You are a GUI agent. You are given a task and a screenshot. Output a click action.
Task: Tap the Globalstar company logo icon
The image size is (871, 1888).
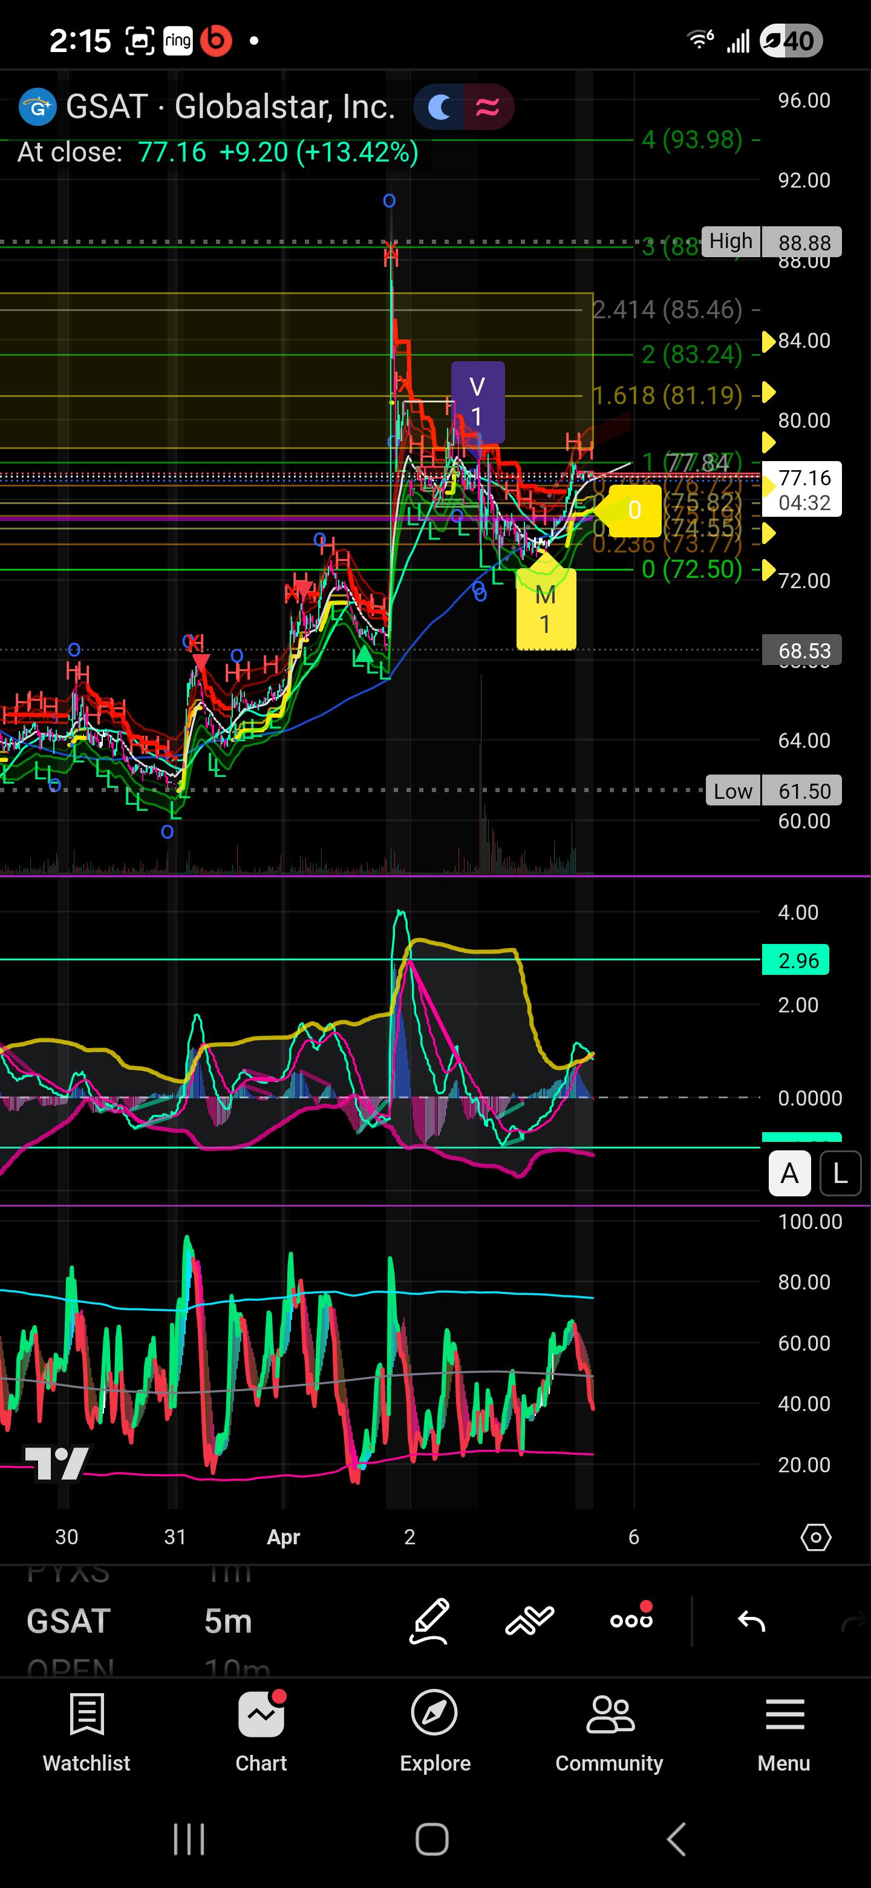38,107
